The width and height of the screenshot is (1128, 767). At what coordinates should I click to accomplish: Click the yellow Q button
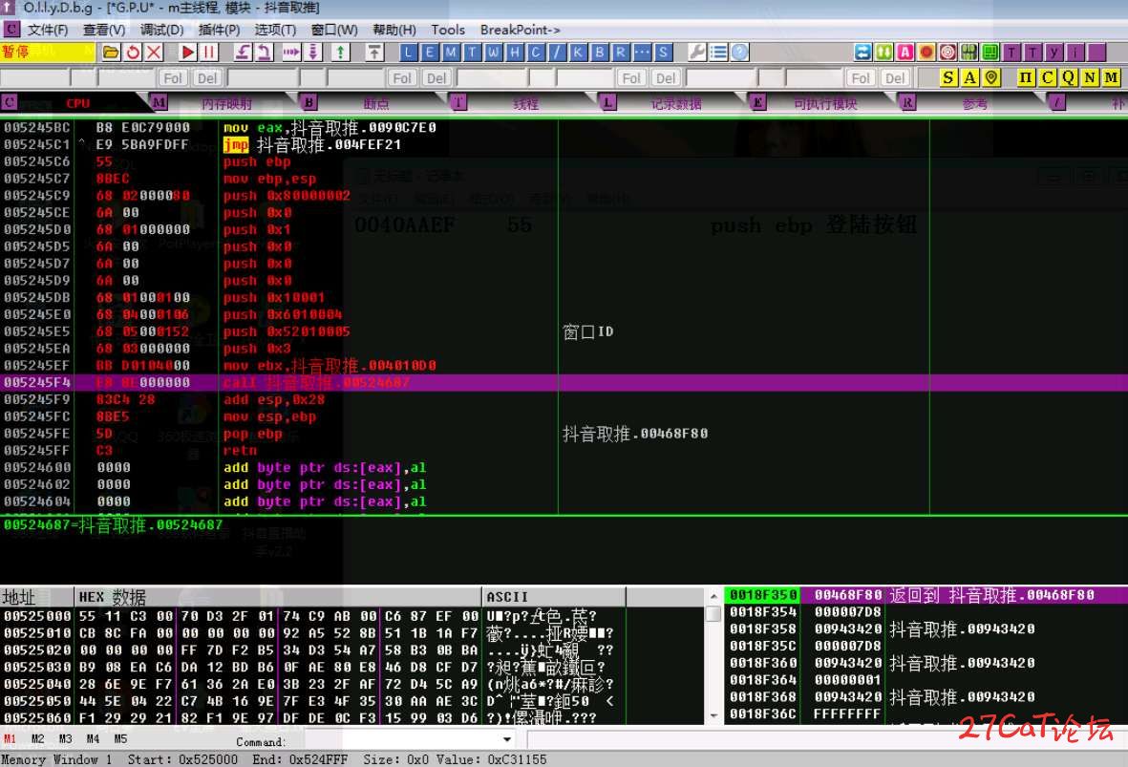click(1068, 77)
